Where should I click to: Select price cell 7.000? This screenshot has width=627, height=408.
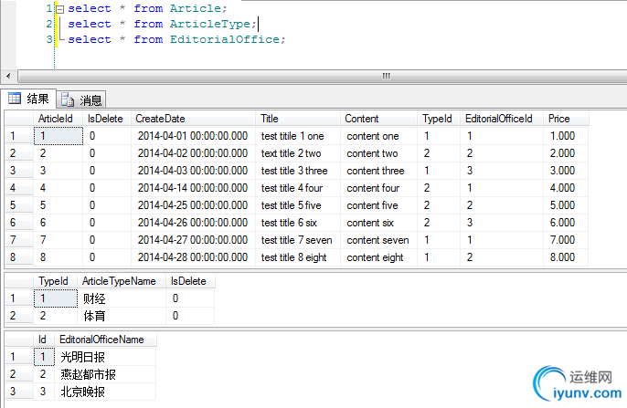click(x=566, y=240)
